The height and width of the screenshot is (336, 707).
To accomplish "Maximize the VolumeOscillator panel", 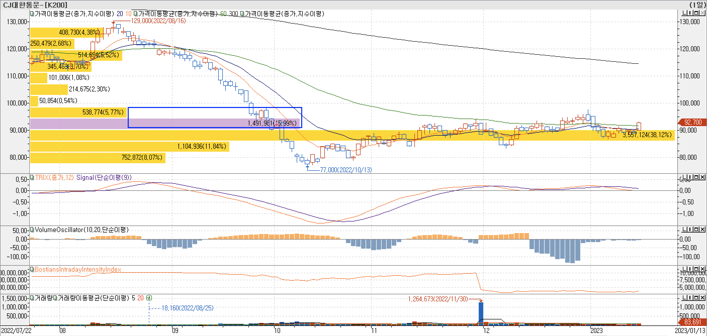I will 696,229.
